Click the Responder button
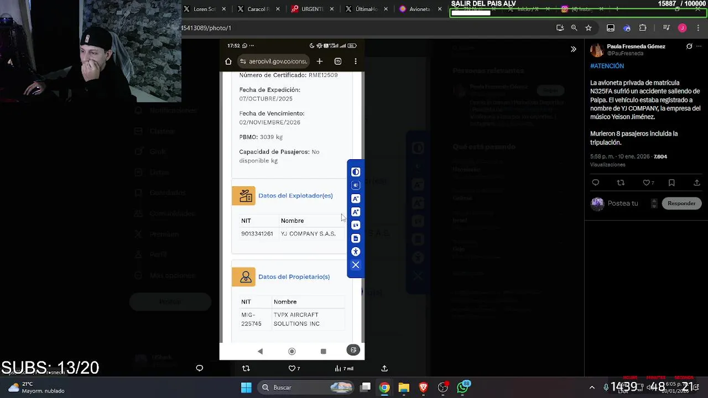The height and width of the screenshot is (398, 708). pos(681,203)
